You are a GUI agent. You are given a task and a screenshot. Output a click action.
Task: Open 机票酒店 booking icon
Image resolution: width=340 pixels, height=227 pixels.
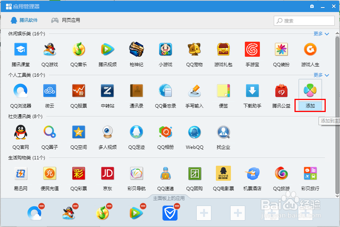point(252,173)
